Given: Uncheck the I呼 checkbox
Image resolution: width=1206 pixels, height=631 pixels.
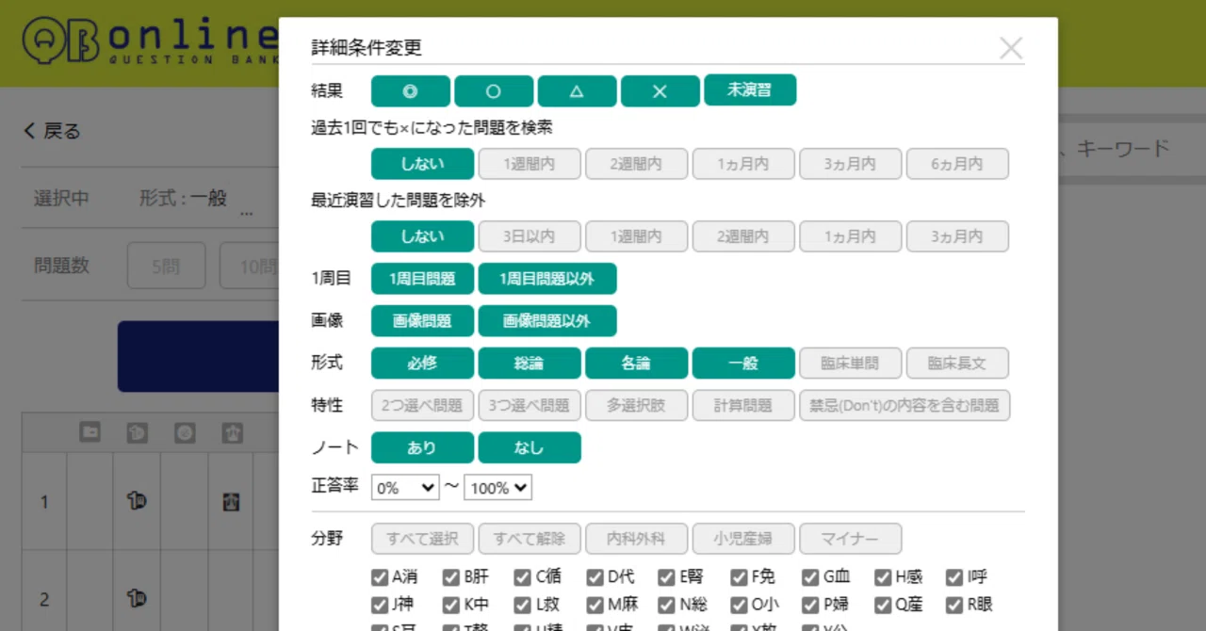Looking at the screenshot, I should coord(955,577).
